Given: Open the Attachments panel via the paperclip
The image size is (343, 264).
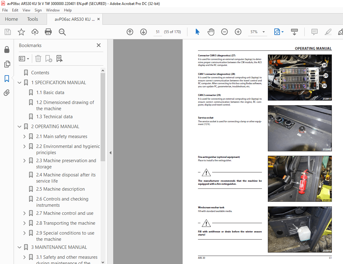Looking at the screenshot, I should point(7,93).
